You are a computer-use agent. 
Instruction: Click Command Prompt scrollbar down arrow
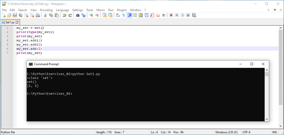click(x=266, y=119)
